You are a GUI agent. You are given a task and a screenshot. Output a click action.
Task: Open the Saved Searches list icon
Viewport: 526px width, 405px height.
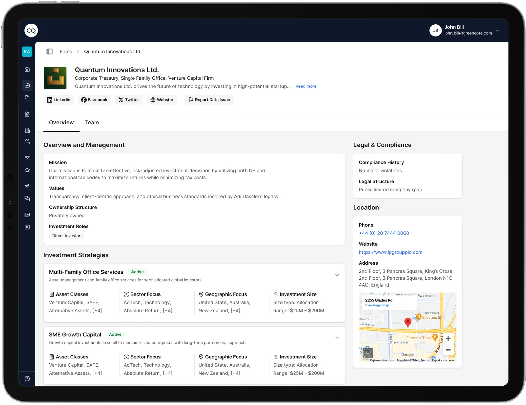(27, 158)
